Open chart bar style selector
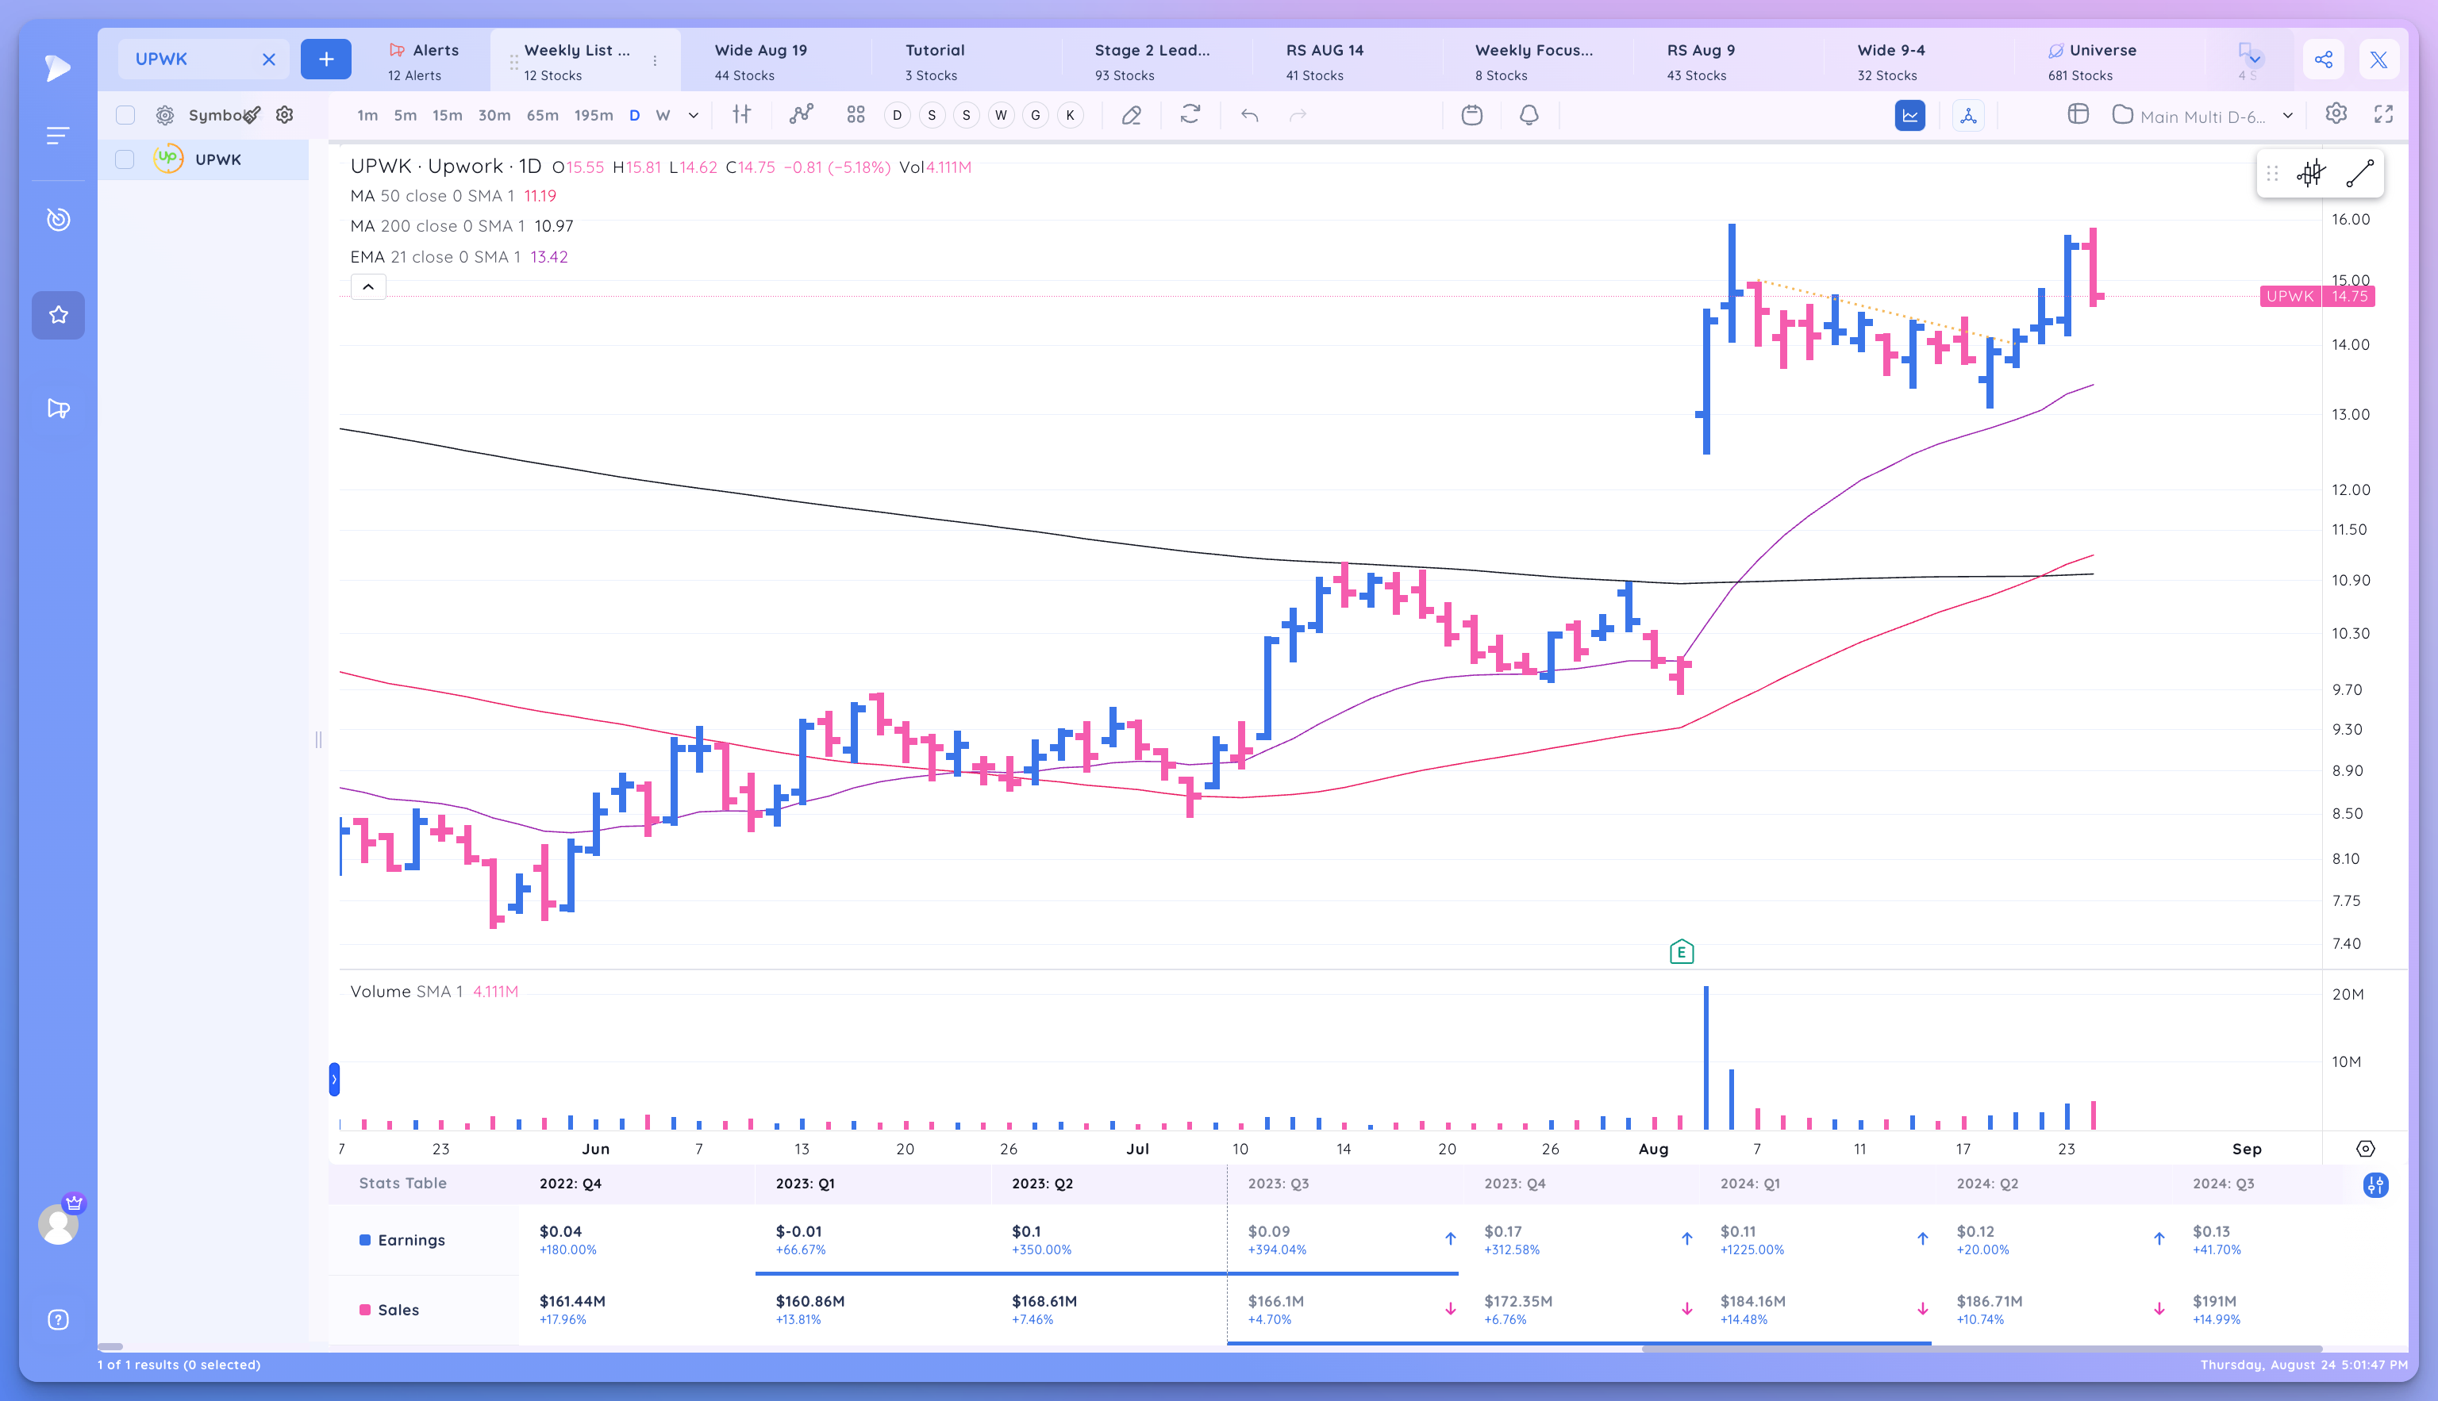 click(741, 114)
